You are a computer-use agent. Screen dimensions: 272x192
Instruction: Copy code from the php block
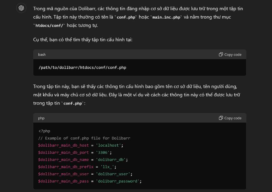coord(230,118)
